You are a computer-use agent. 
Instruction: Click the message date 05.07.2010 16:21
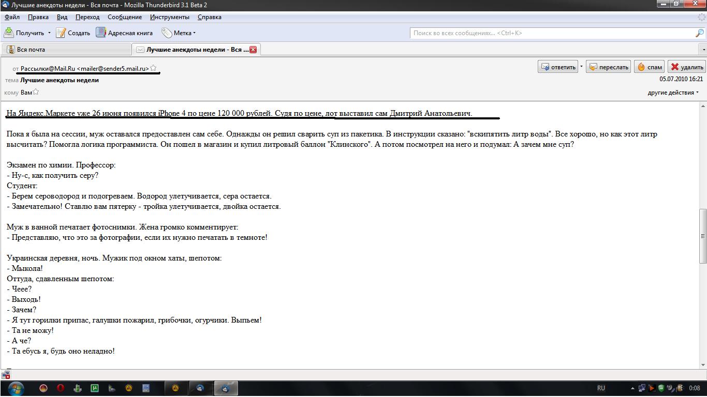[x=681, y=79]
